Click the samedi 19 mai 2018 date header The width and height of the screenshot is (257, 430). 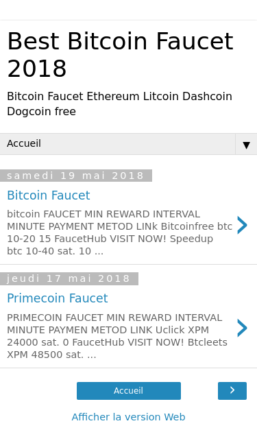point(76,176)
